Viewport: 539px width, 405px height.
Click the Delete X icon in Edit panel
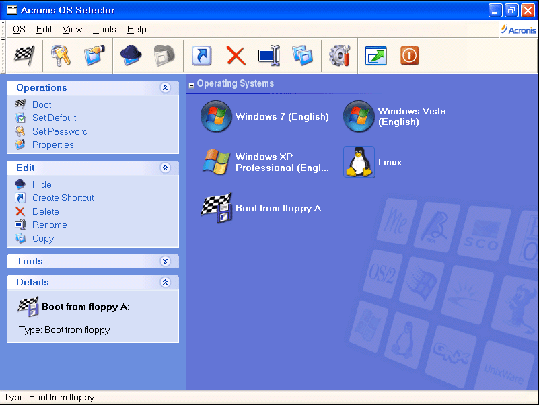coord(20,211)
